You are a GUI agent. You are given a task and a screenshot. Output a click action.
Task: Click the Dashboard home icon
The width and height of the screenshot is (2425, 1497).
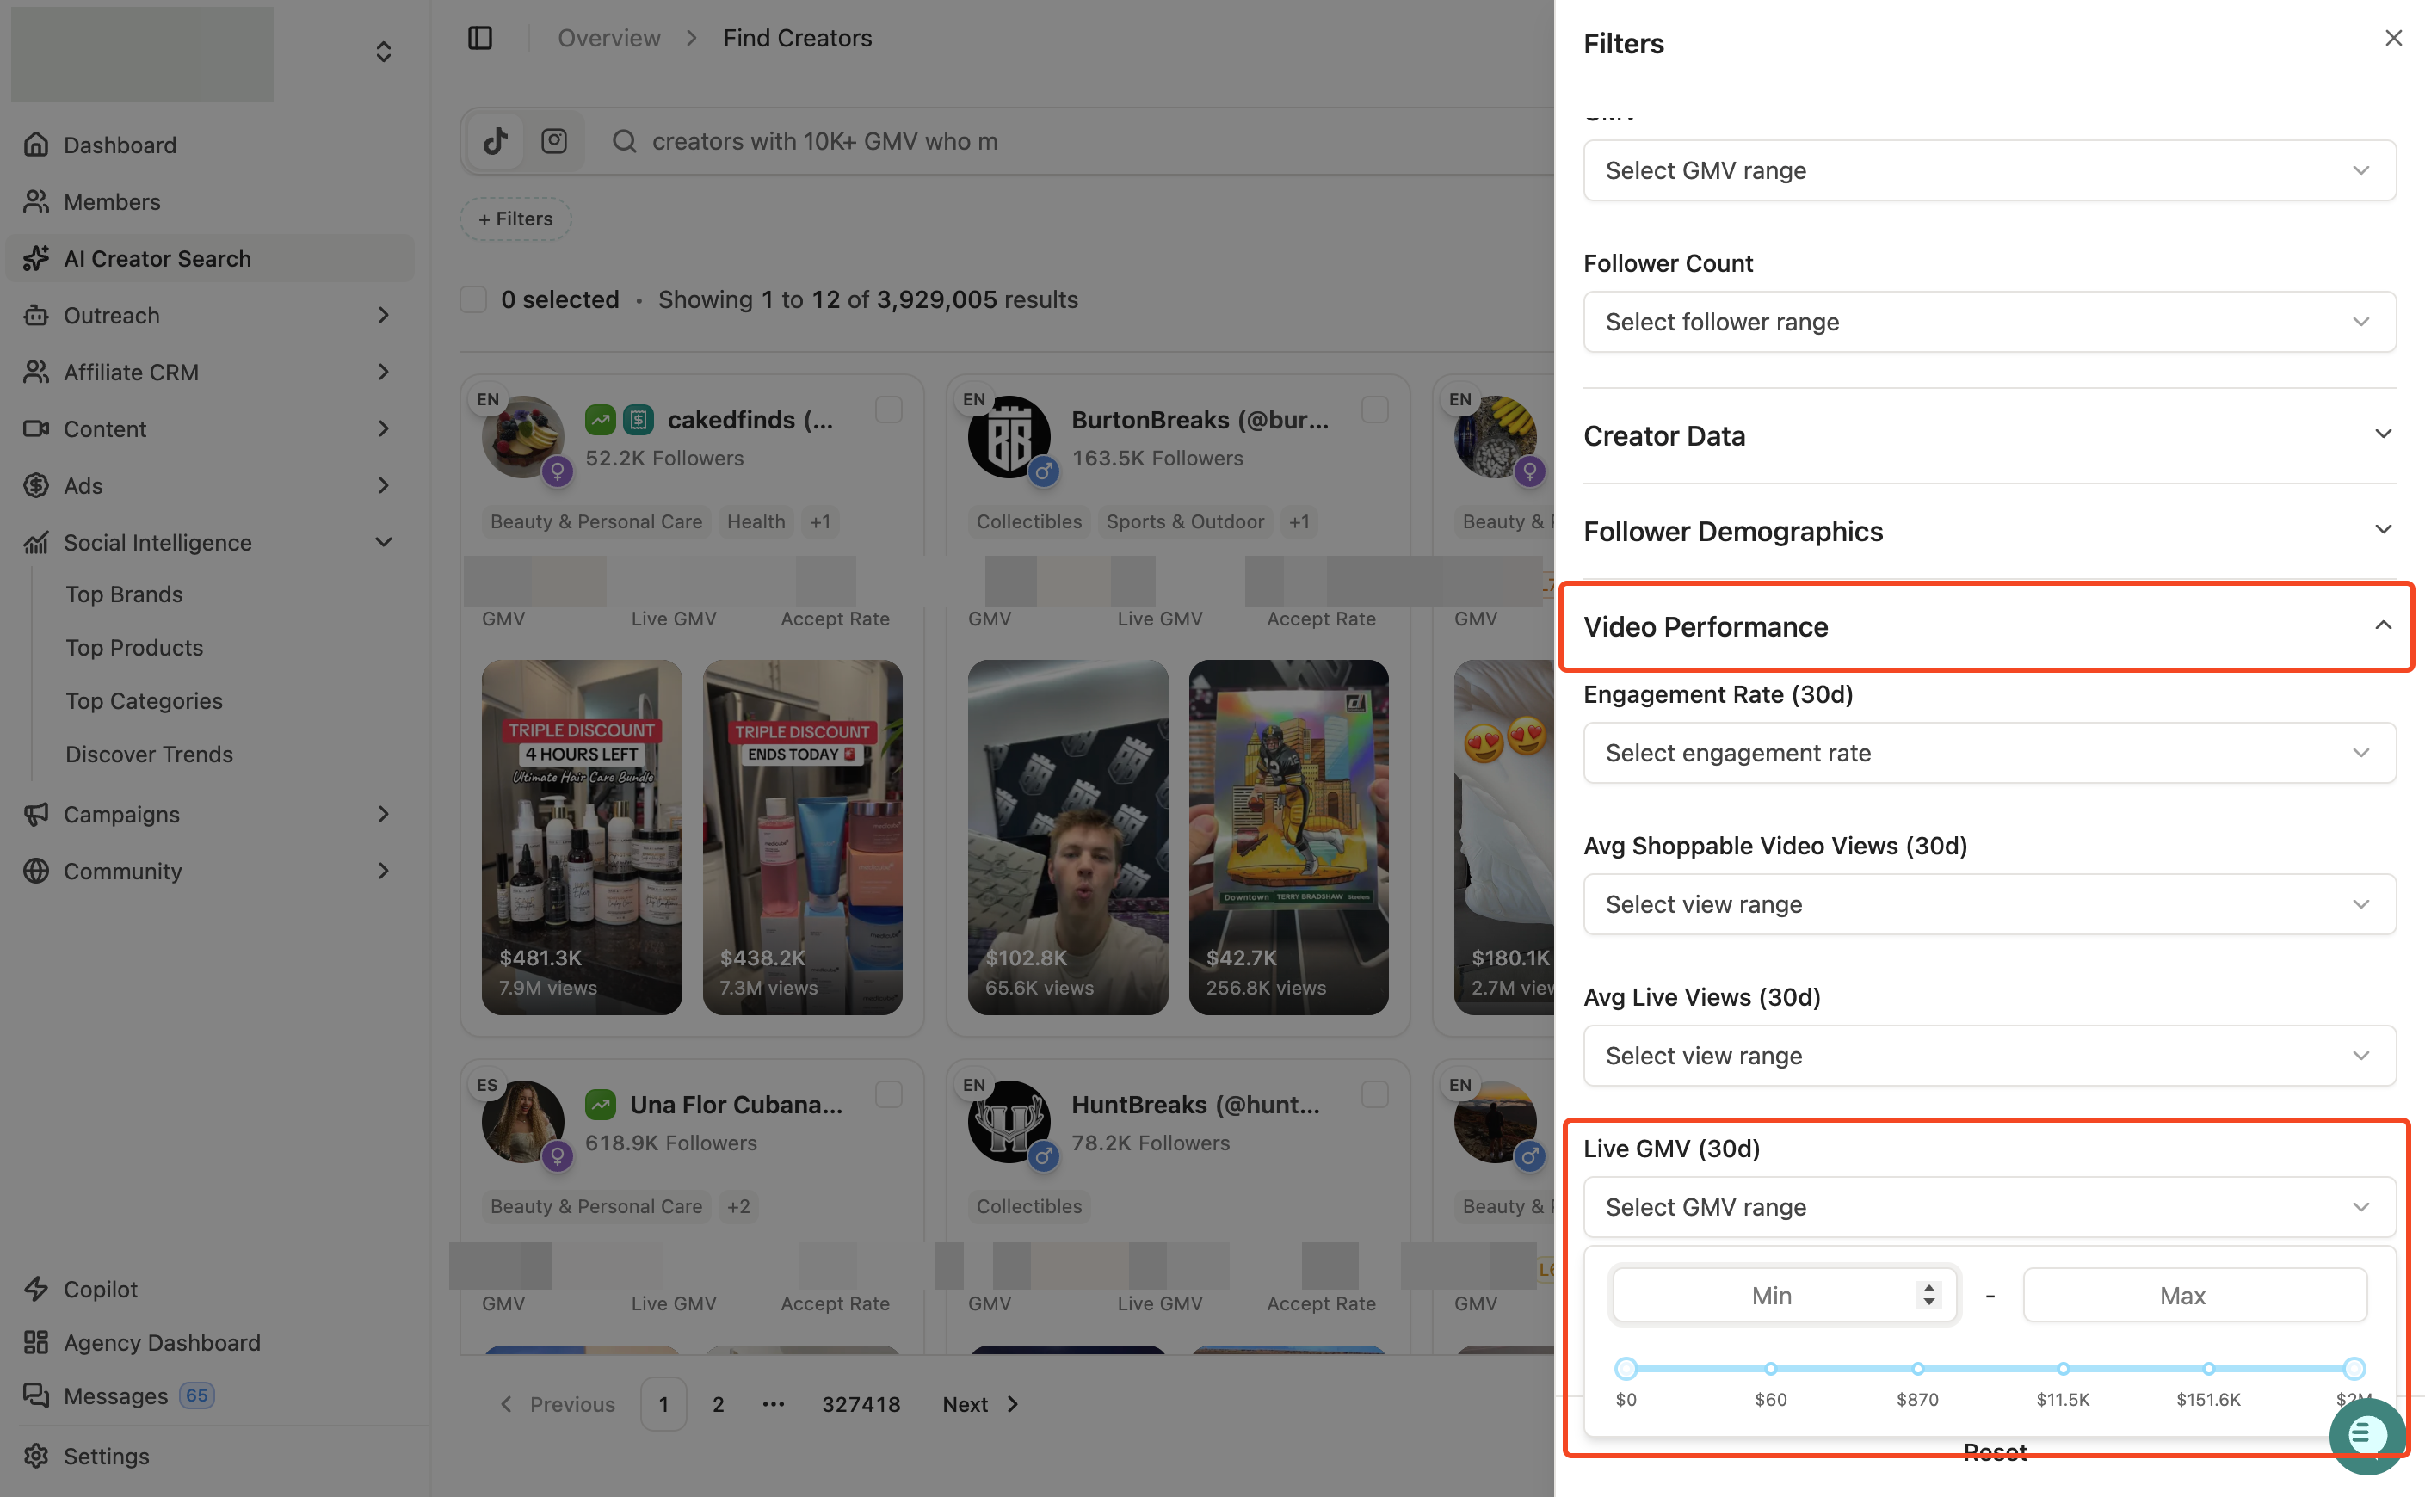tap(37, 145)
